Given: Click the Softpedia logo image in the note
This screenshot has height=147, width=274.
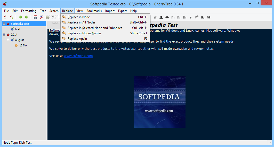Looking at the screenshot, I should click(160, 102).
